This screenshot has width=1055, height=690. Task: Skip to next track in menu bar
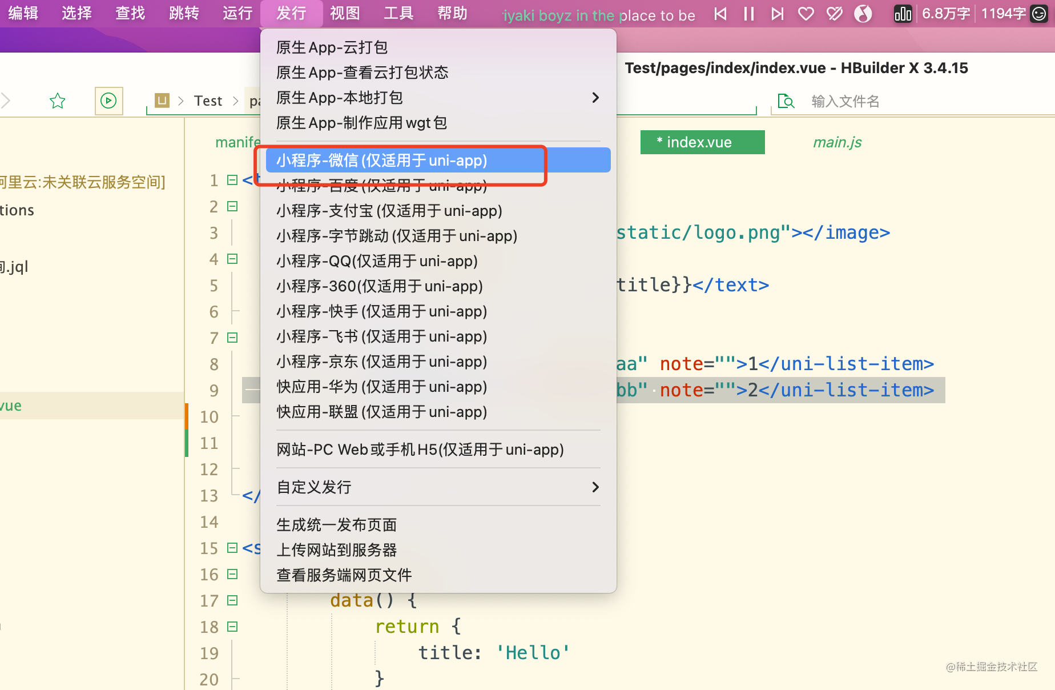coord(778,14)
